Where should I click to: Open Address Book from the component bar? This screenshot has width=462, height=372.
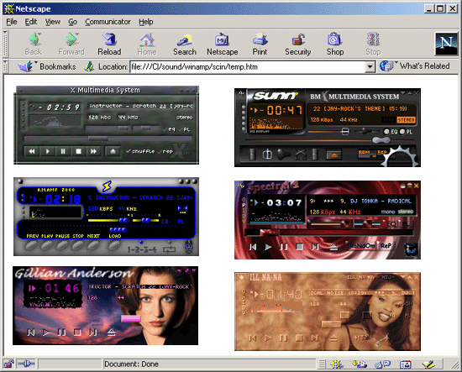coord(406,364)
